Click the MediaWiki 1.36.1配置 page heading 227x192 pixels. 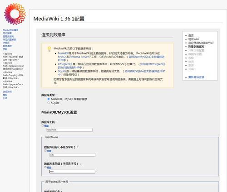59,19
